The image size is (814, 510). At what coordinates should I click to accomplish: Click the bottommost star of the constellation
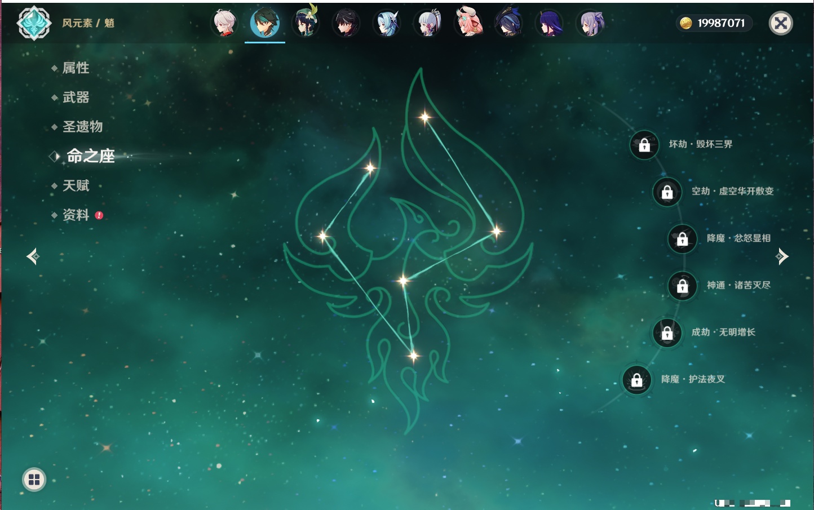tap(413, 356)
